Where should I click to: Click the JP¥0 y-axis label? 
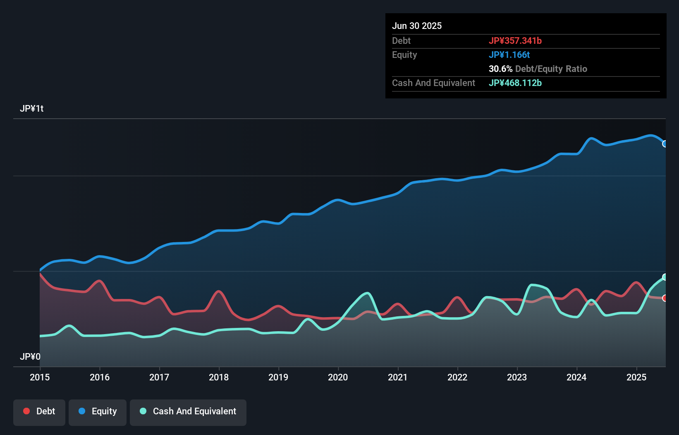(x=30, y=356)
